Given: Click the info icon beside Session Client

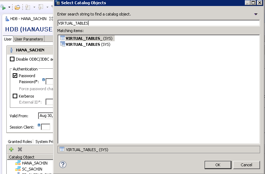Looking at the screenshot, I should coord(39,125).
